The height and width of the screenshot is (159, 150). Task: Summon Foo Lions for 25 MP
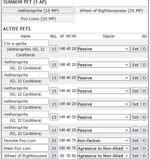[38, 19]
